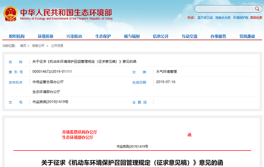The height and width of the screenshot is (167, 264).
Task: Click the 地表水水质 hot keyword link
Action: tap(223, 18)
